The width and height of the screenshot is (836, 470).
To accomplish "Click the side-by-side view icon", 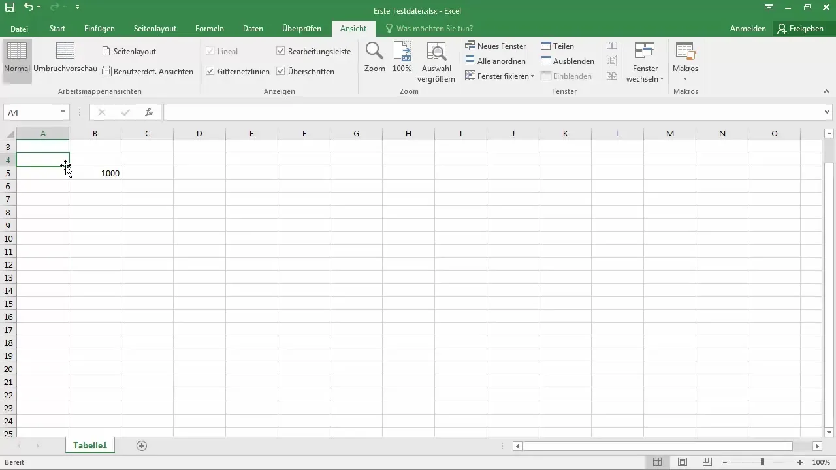I will click(x=612, y=46).
